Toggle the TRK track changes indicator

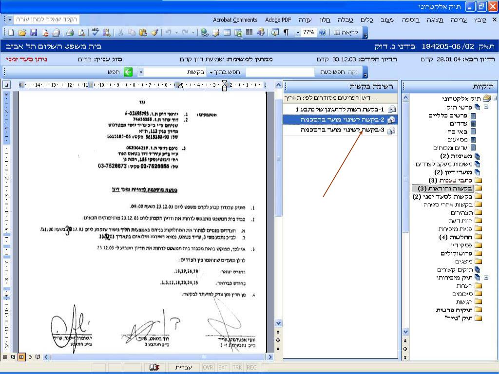237,367
